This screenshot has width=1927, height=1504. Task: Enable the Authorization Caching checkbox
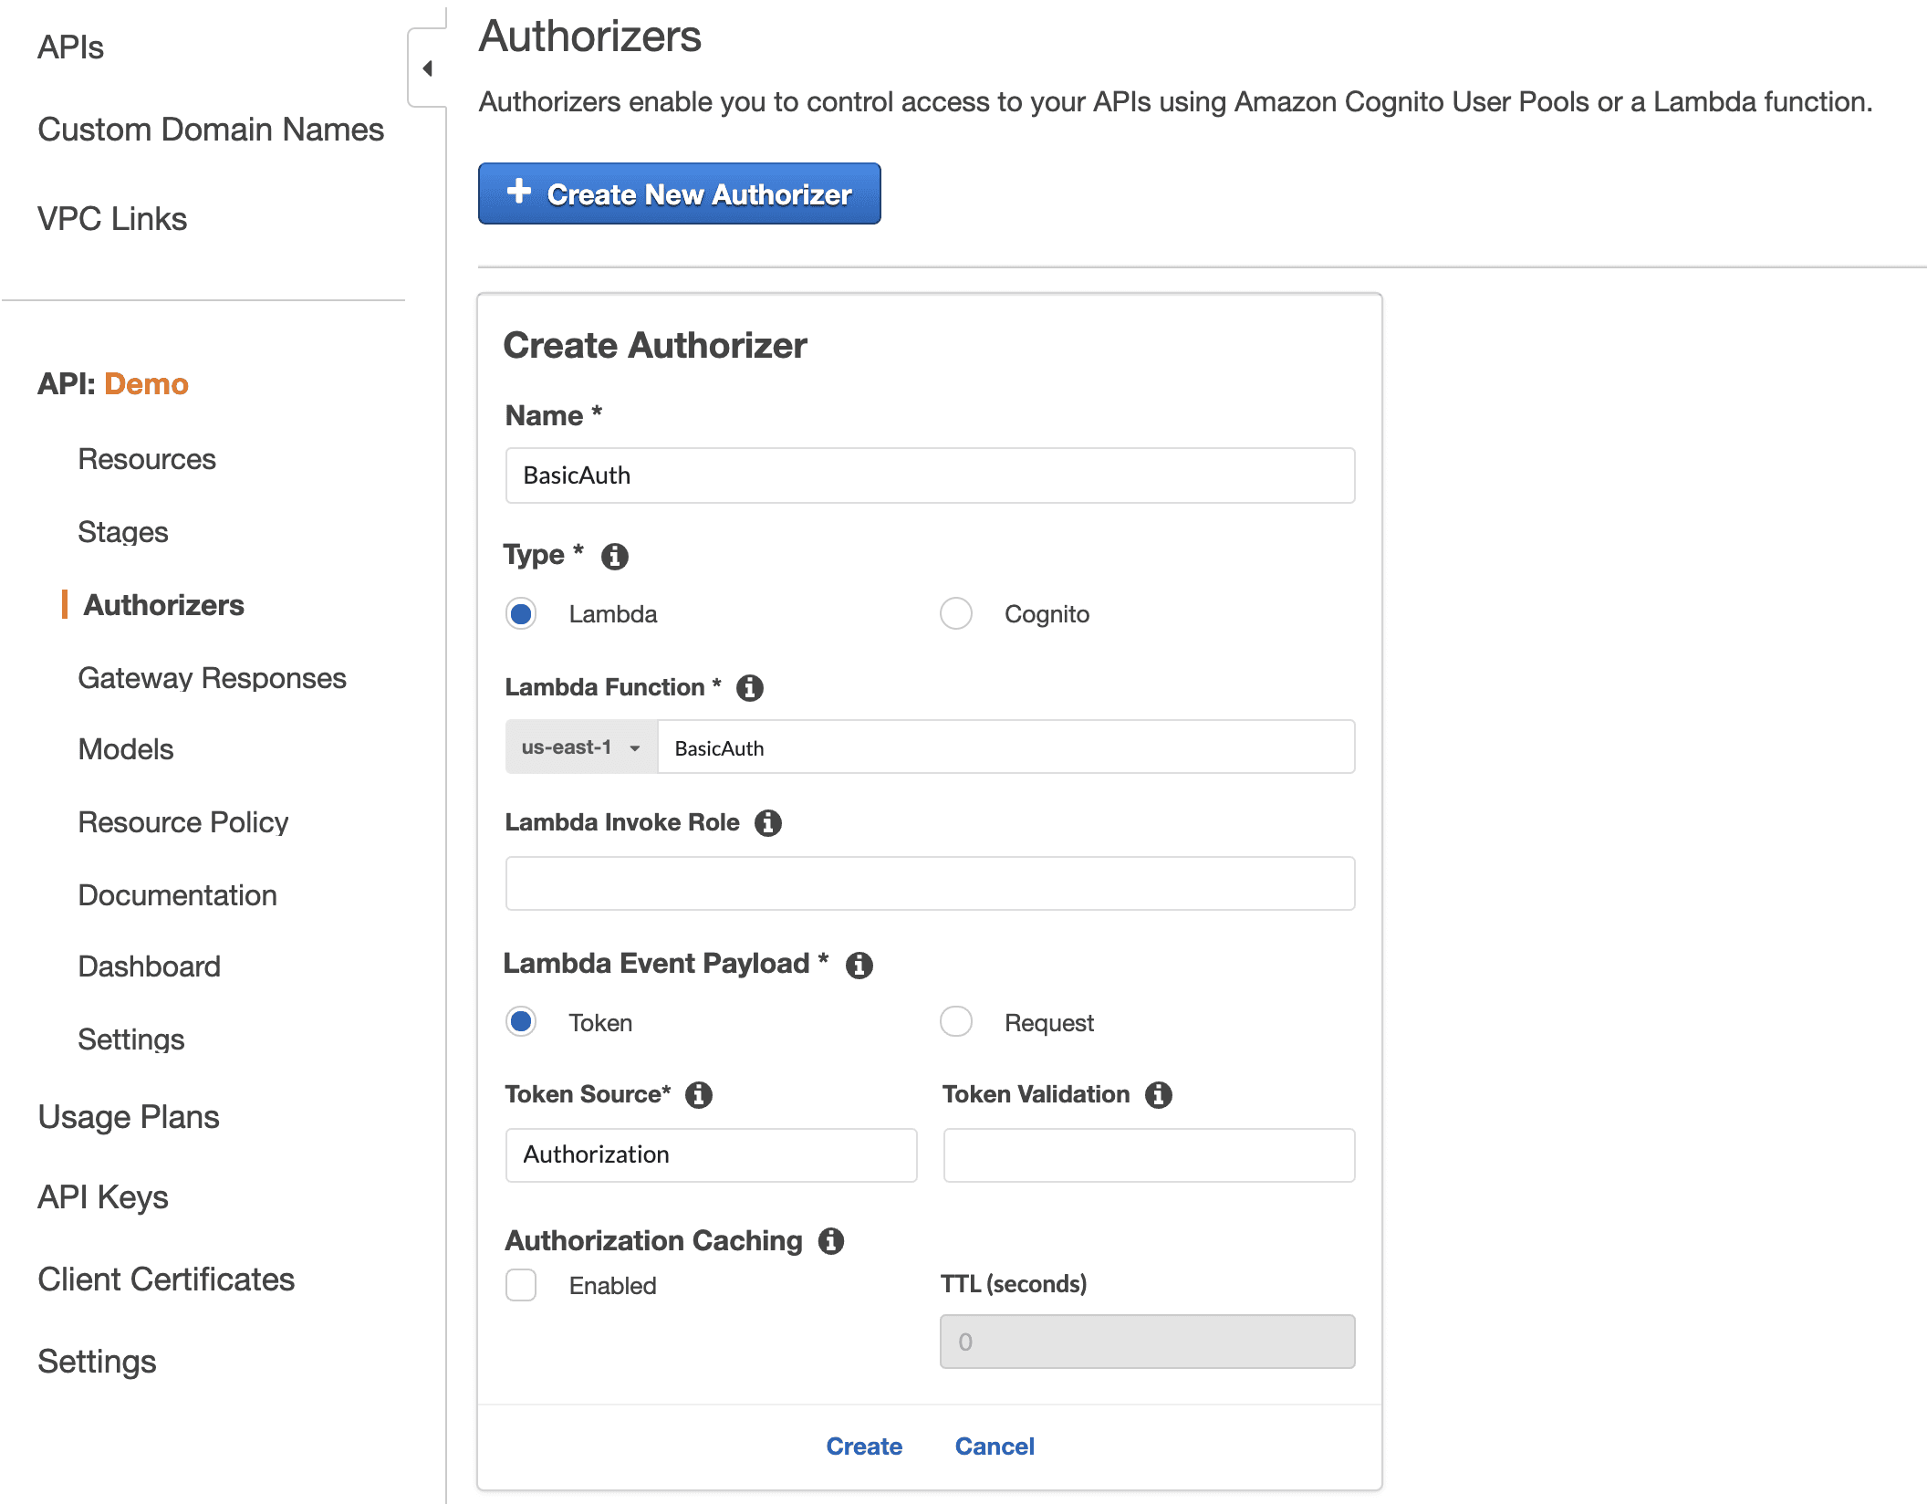521,1285
